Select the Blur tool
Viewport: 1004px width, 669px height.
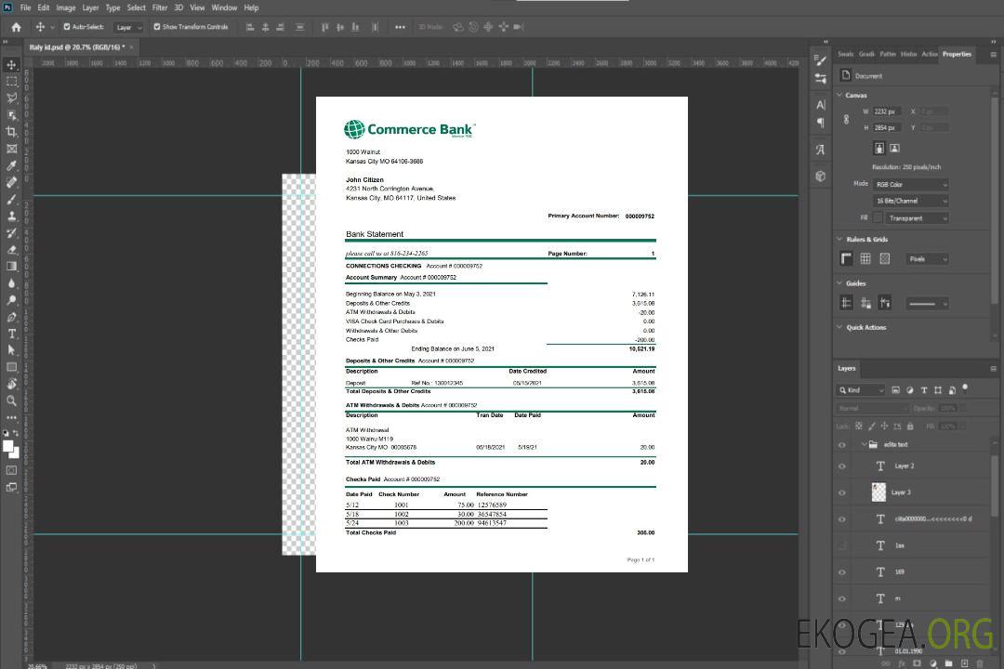click(x=11, y=283)
